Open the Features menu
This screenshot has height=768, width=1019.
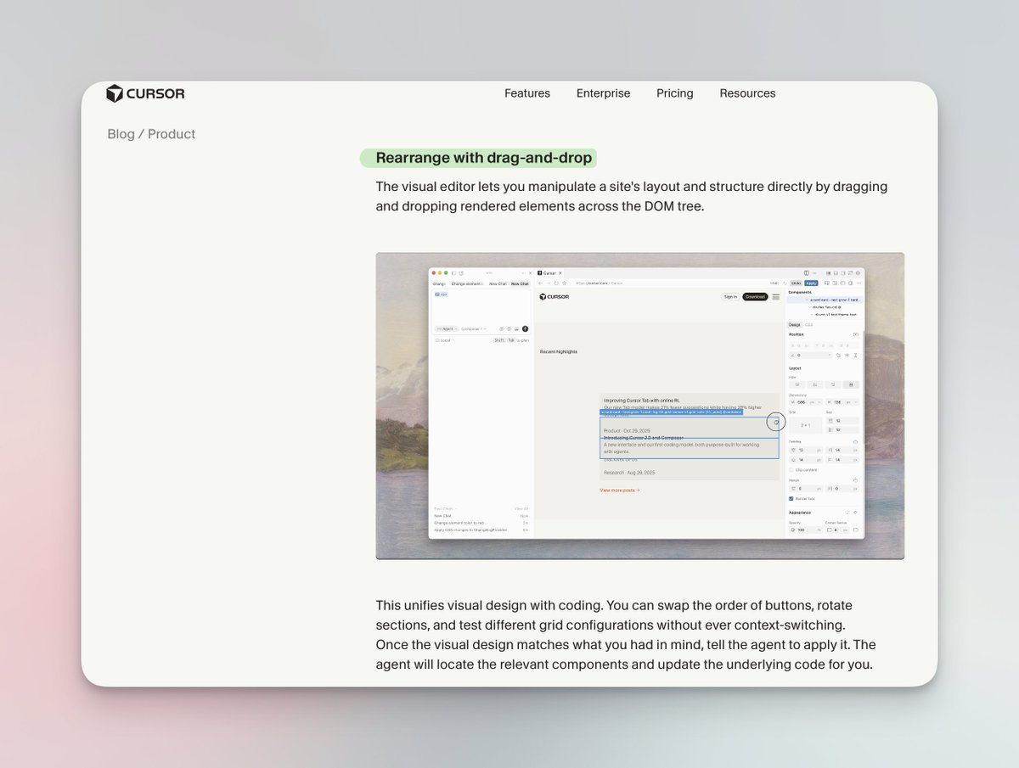point(527,93)
